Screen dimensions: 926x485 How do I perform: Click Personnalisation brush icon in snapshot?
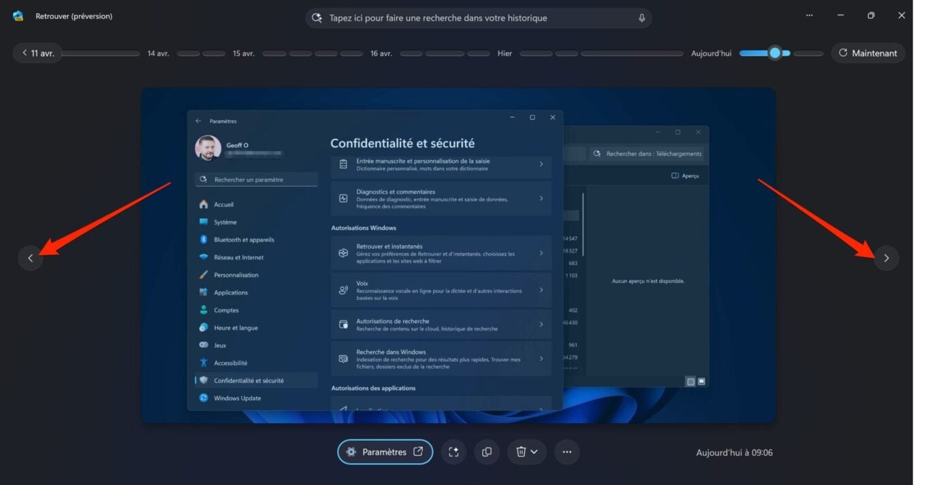203,275
